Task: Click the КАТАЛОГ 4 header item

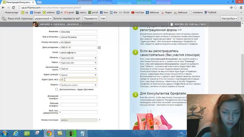Action: (59, 24)
